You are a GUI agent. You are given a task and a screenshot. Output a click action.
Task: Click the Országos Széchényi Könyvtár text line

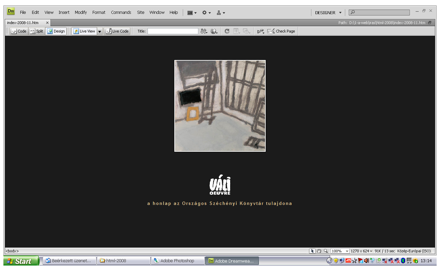click(x=220, y=204)
